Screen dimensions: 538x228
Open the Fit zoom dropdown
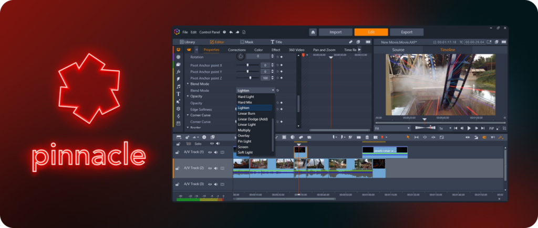pos(392,128)
